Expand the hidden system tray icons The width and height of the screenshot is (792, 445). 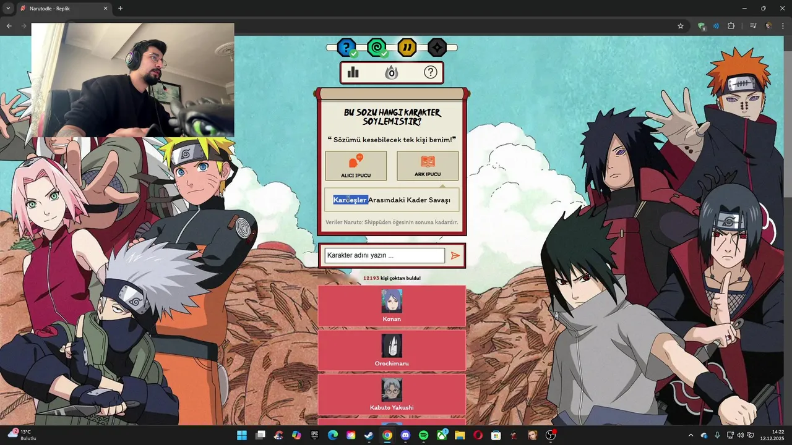(x=691, y=435)
